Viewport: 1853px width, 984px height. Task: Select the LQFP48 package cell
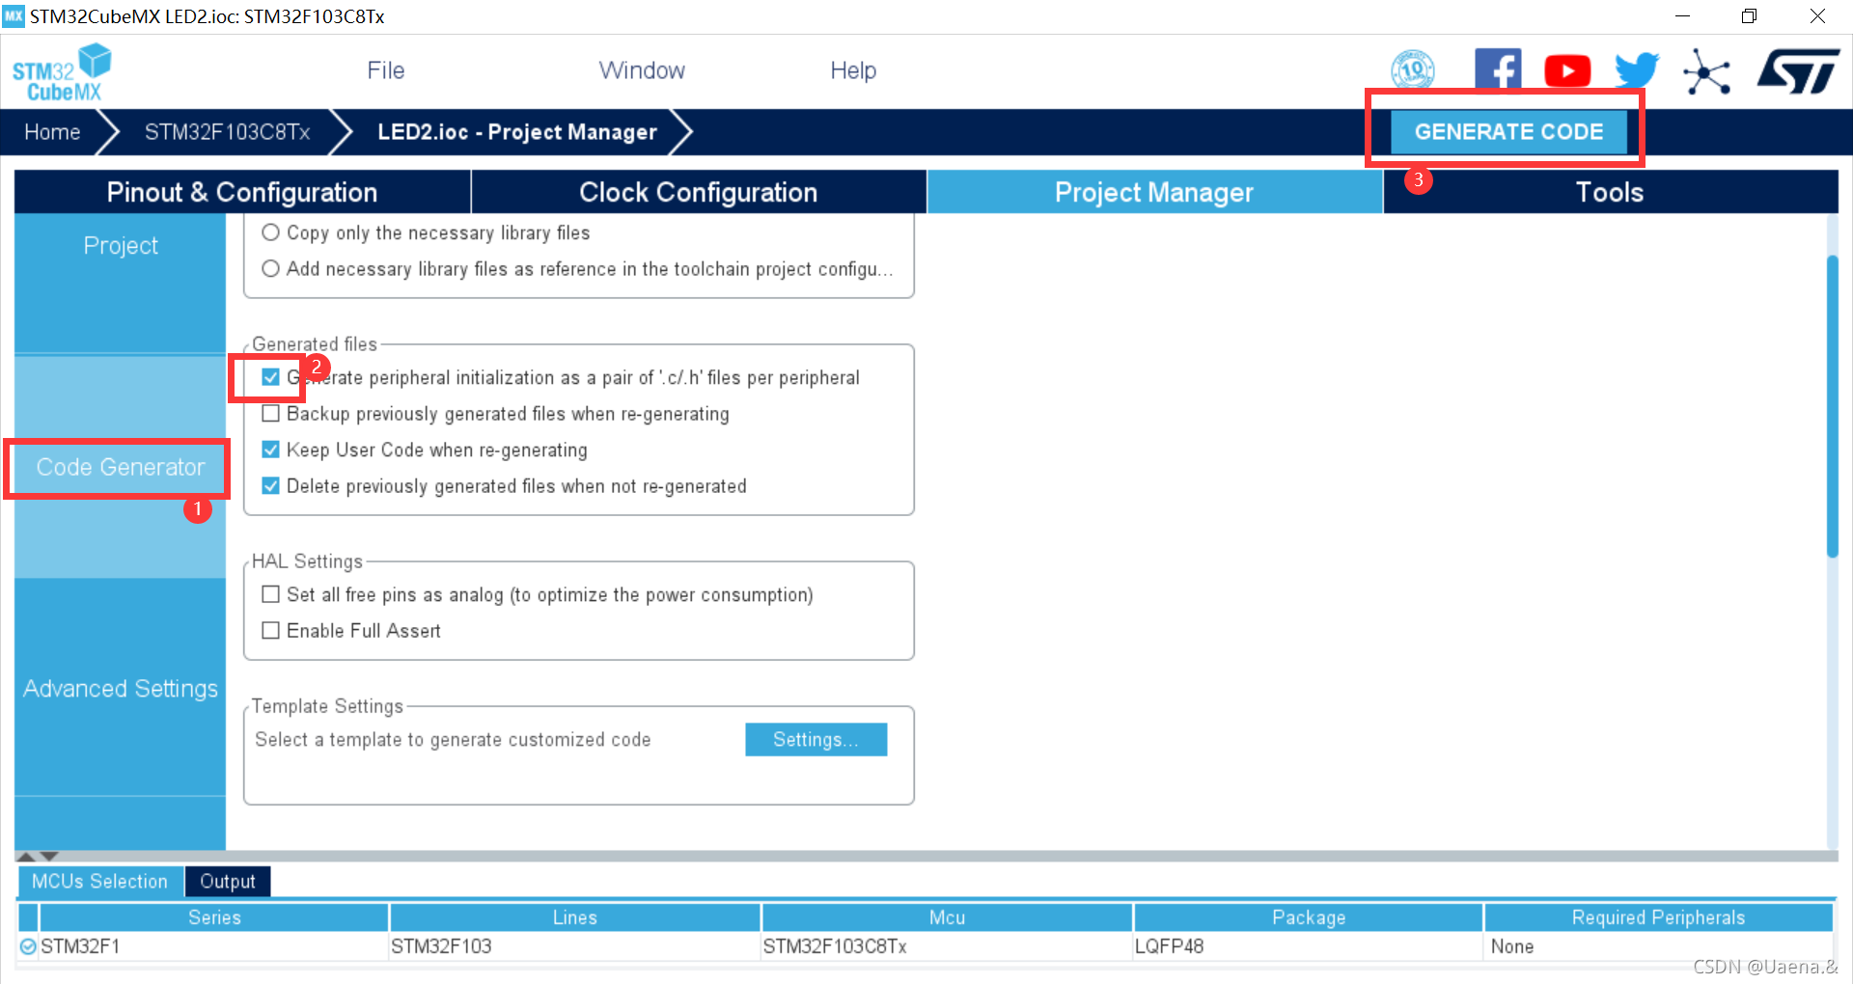[x=1309, y=946]
